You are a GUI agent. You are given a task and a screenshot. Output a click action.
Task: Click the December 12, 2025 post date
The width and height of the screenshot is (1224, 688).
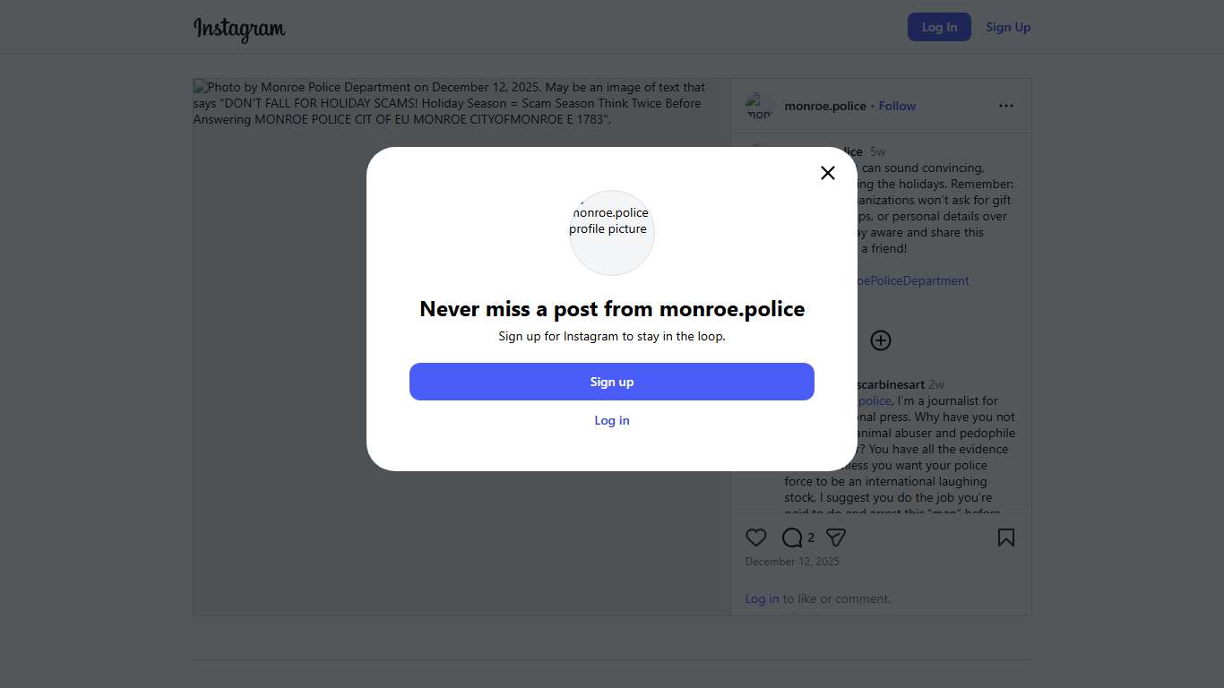pyautogui.click(x=792, y=562)
